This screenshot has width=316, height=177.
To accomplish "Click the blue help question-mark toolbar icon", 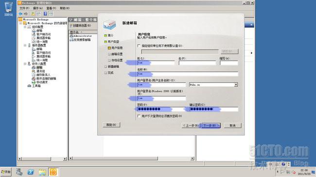I will 45,14.
